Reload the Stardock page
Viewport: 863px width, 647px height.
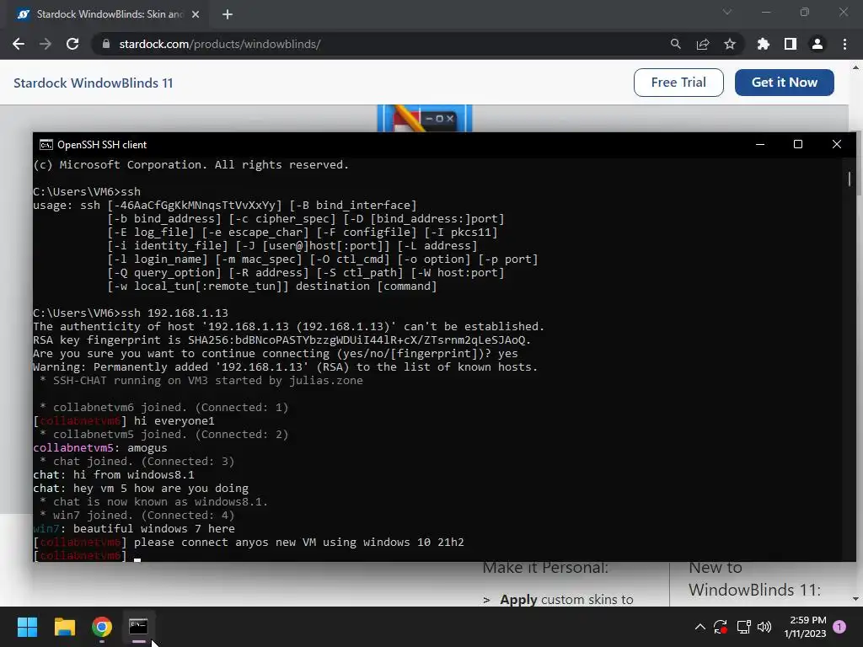[x=72, y=44]
